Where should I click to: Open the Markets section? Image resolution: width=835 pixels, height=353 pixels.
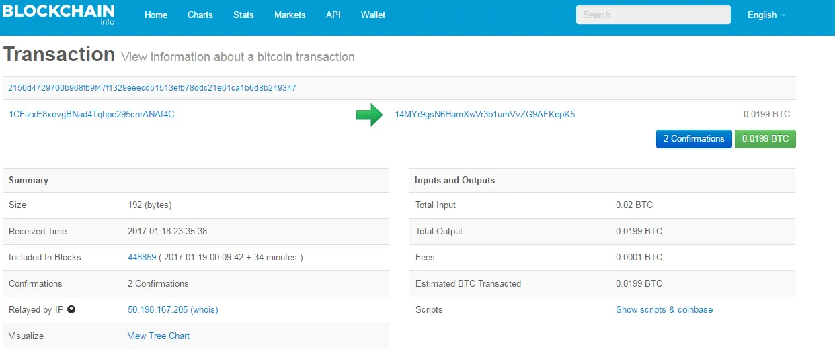point(290,15)
